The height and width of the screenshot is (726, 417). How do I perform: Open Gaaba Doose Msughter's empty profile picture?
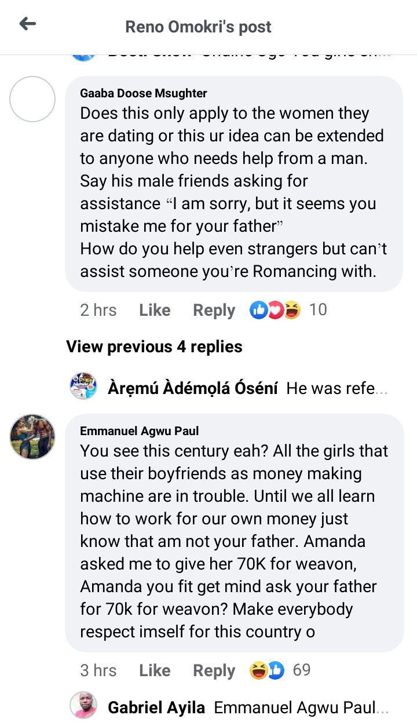tap(32, 99)
